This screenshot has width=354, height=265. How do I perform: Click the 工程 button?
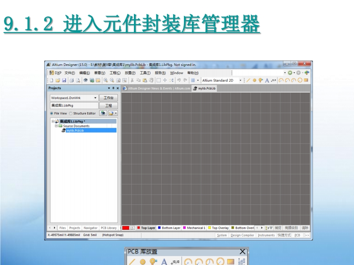[108, 106]
